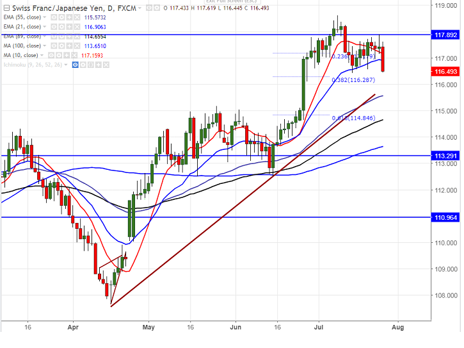Toggle eye icon for EMA (55, close)
The width and height of the screenshot is (464, 348).
point(54,17)
